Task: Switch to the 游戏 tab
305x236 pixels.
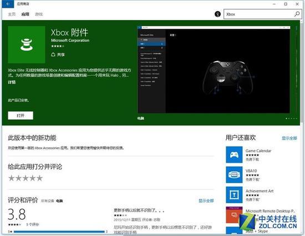Action: pos(39,14)
